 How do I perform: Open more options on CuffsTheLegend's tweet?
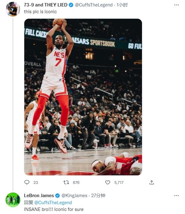(x=176, y=5)
